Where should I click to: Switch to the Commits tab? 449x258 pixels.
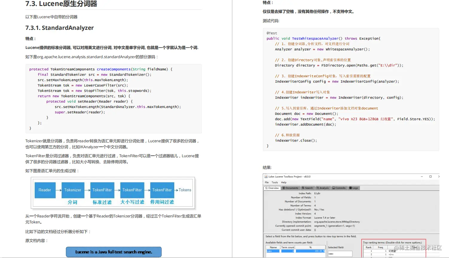point(339,188)
